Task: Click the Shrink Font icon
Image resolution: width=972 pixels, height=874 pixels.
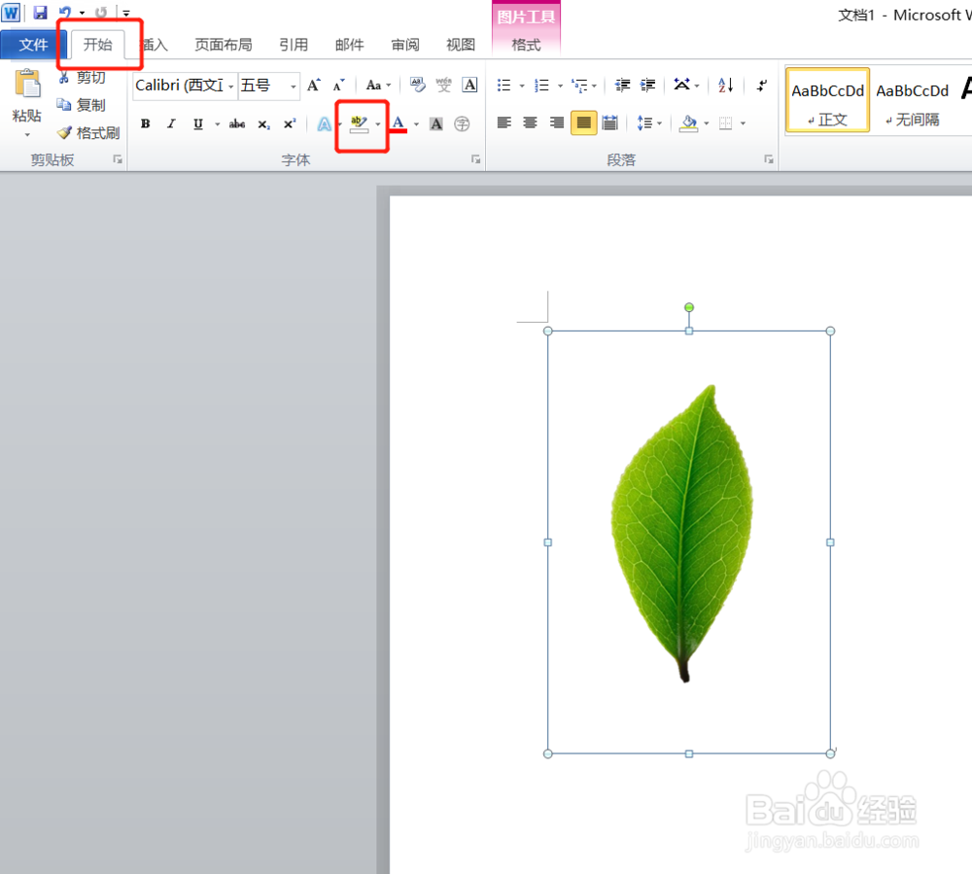Action: coord(338,85)
